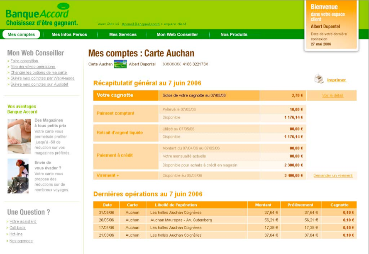Click the Paiement à crédit label
This screenshot has width=369, height=254.
click(x=115, y=155)
